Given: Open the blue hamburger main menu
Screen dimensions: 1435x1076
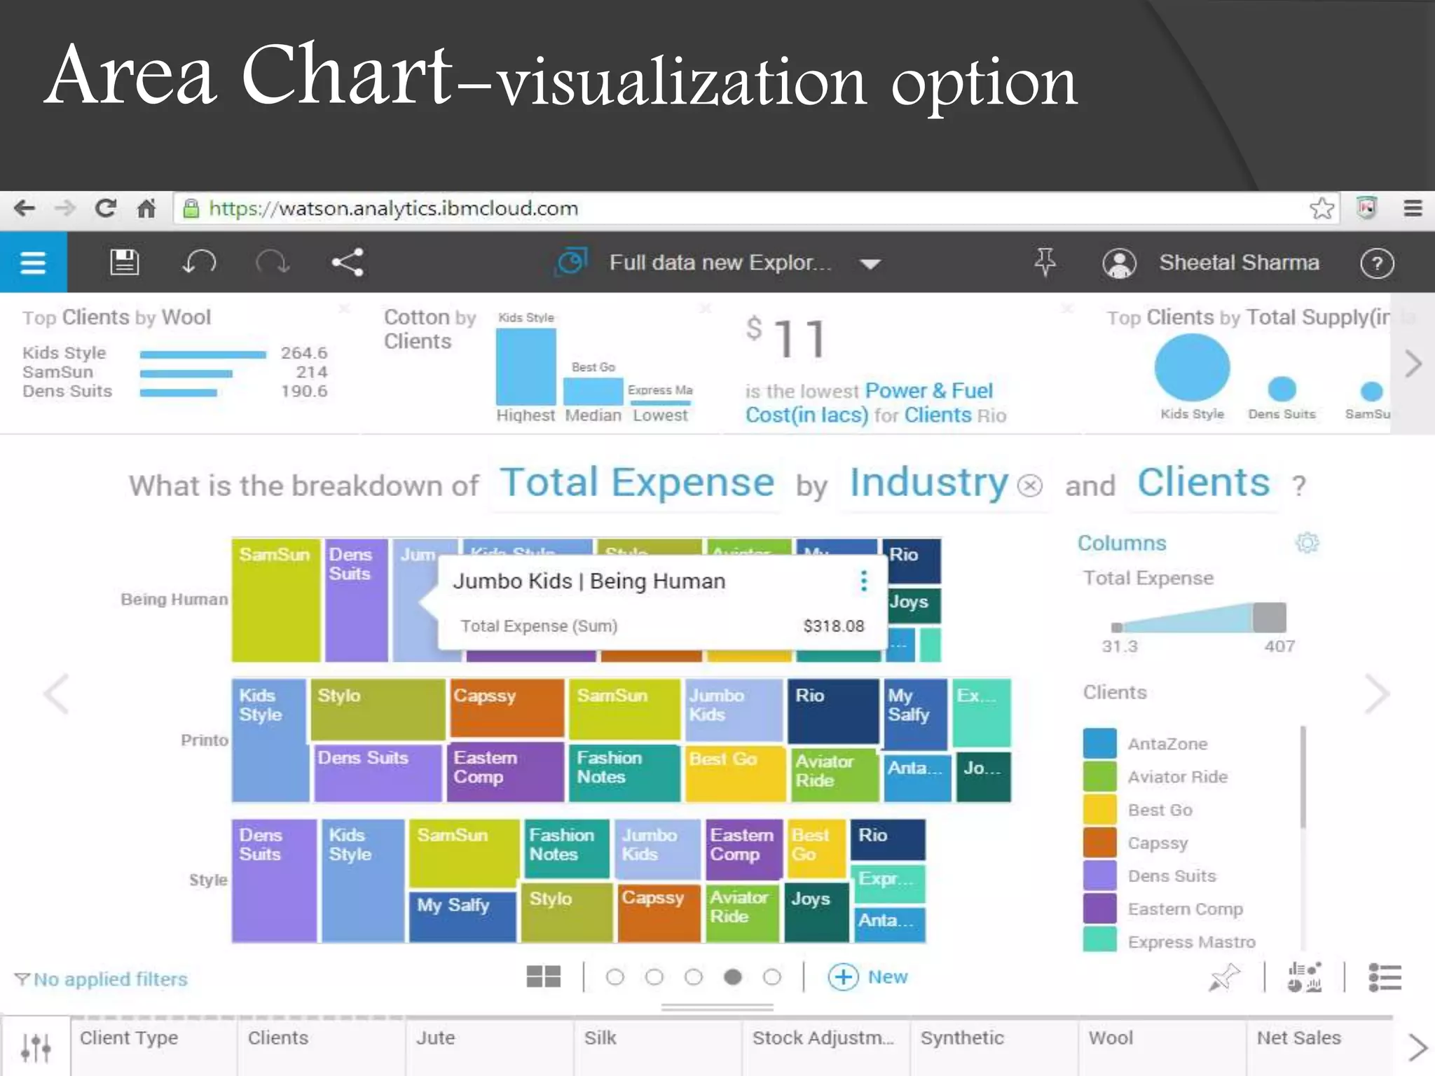Looking at the screenshot, I should (33, 263).
